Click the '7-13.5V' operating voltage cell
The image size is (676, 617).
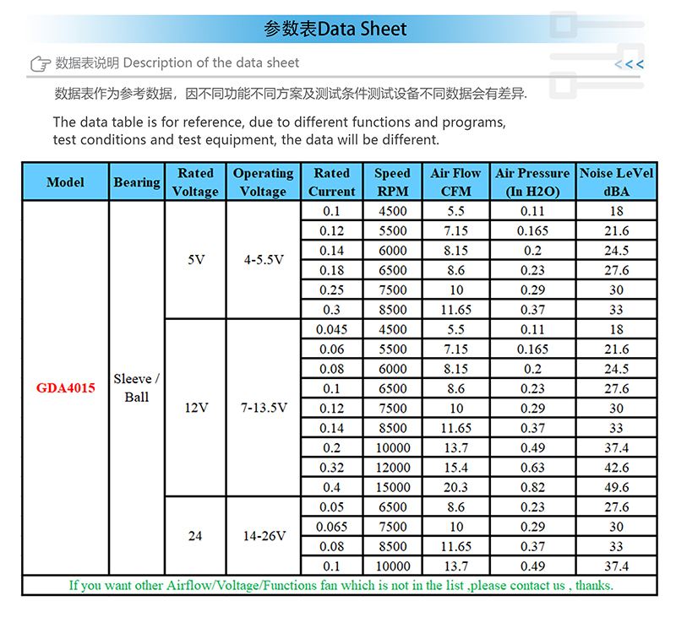click(264, 408)
